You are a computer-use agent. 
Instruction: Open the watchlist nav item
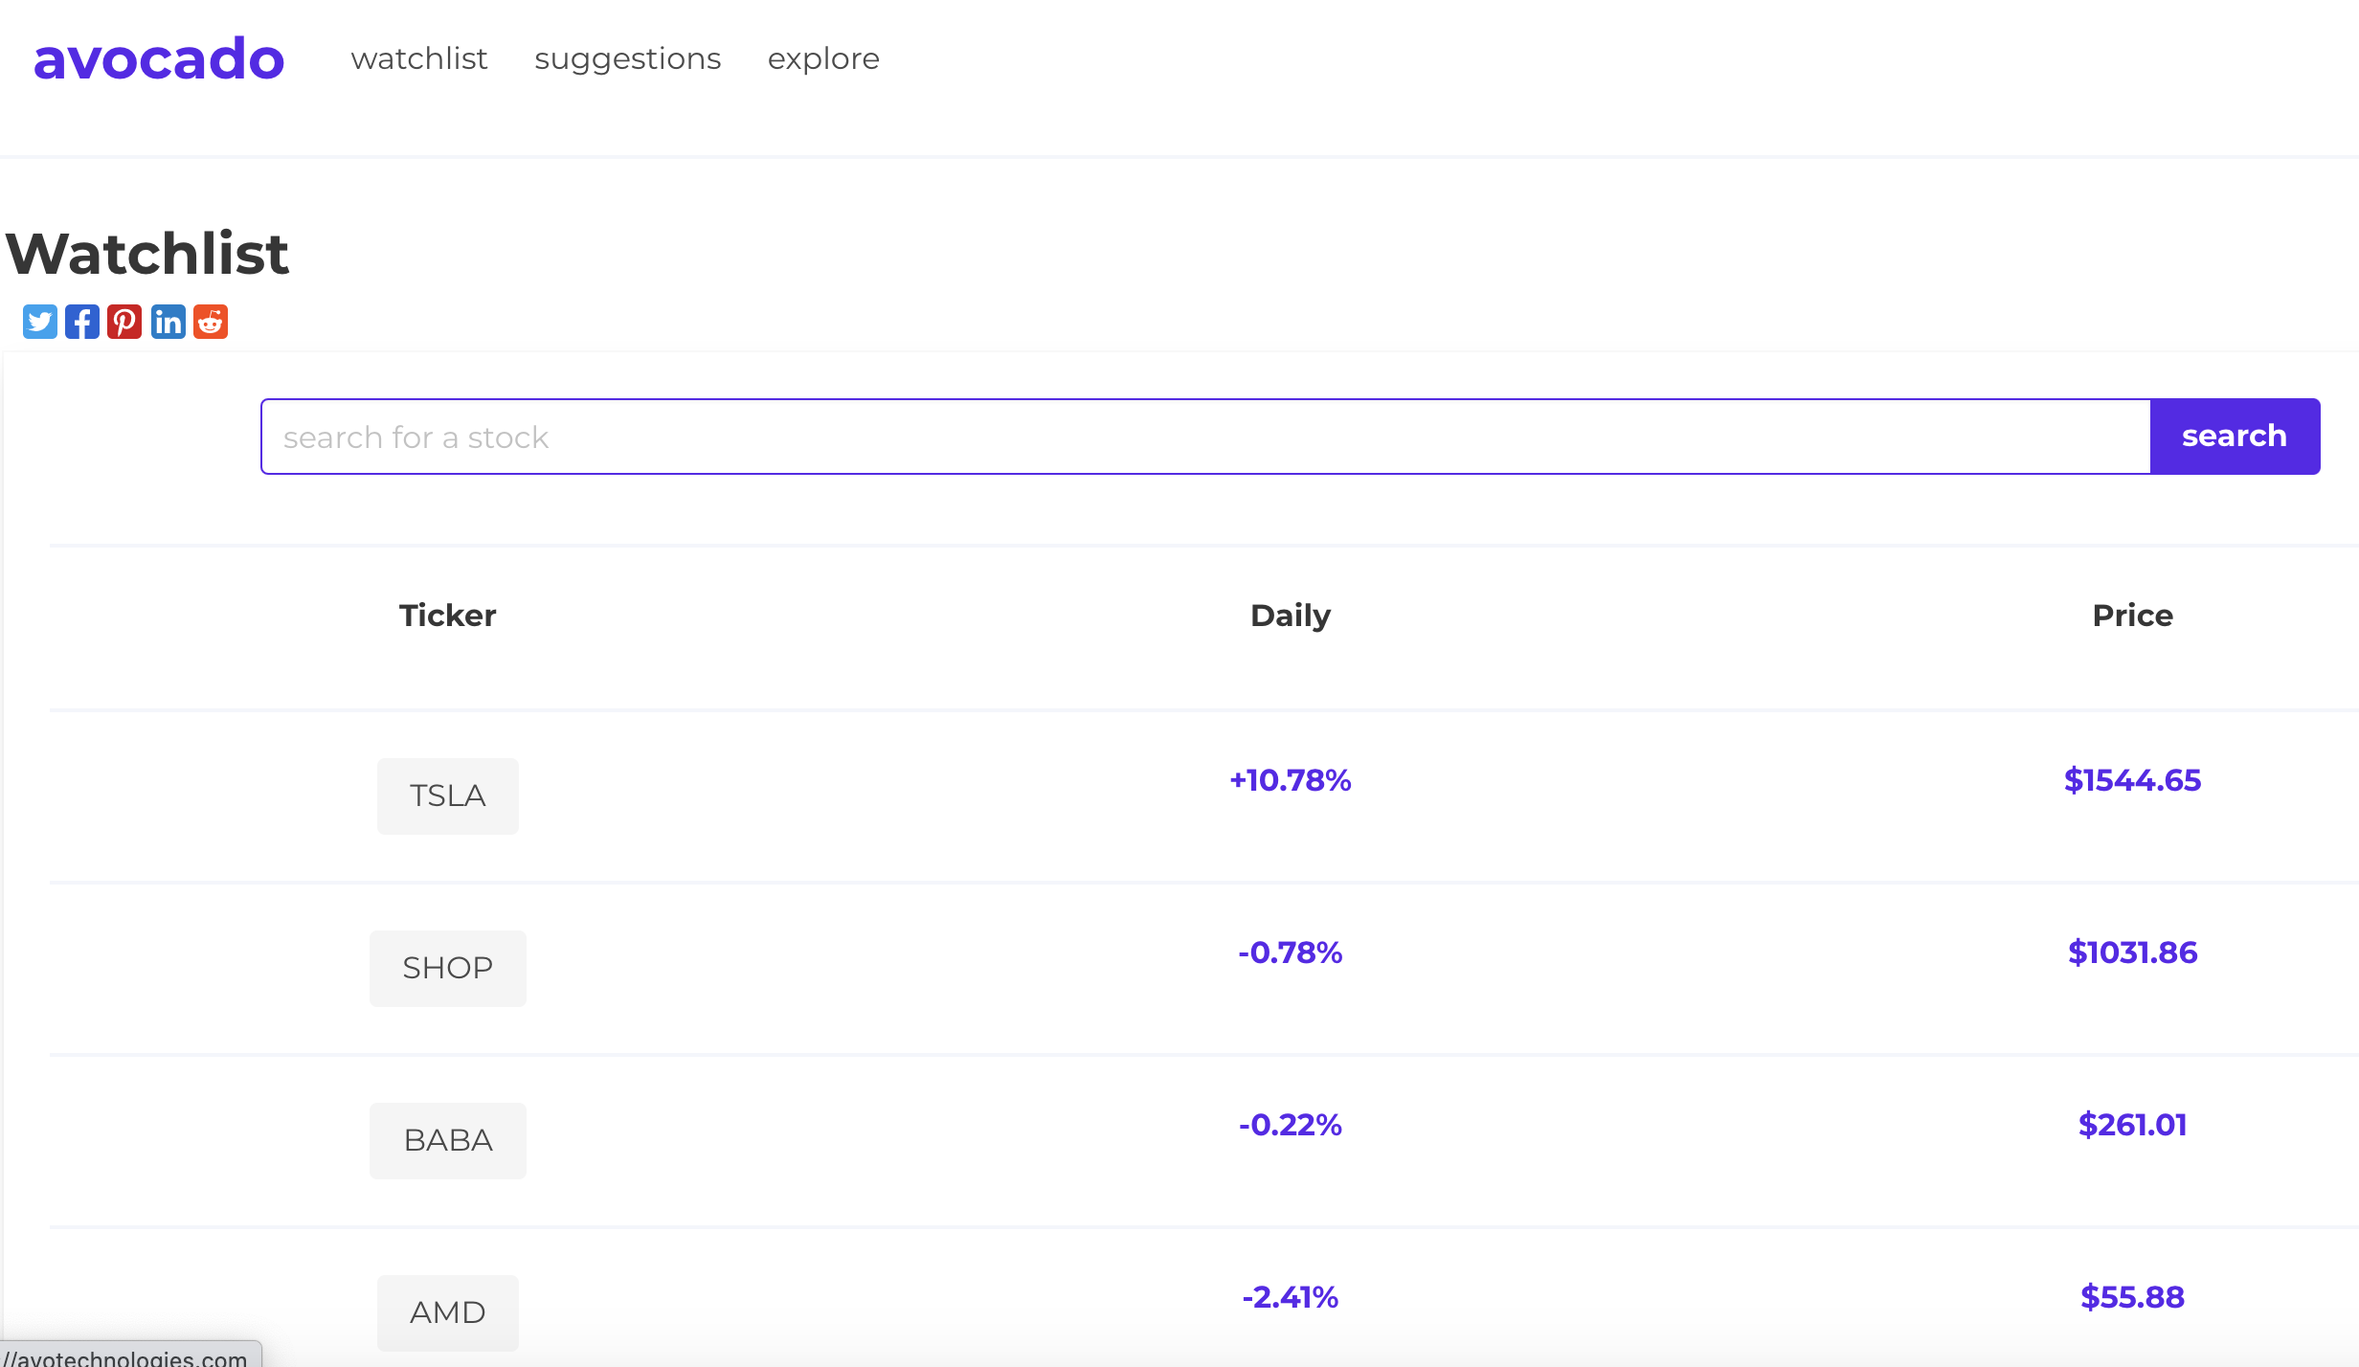pos(419,59)
